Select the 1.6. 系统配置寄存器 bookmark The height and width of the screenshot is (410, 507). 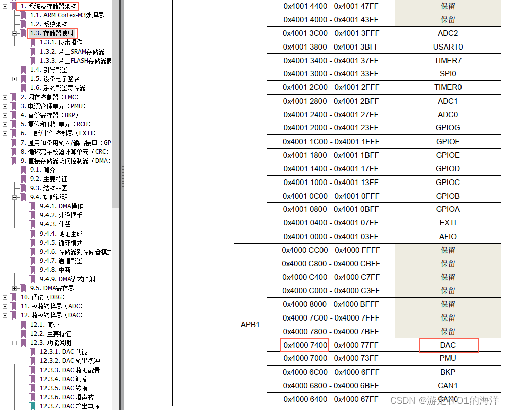[58, 88]
